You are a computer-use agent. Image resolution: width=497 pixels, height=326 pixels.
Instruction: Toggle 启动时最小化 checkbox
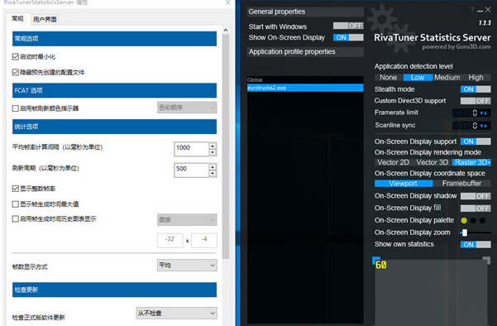[15, 57]
